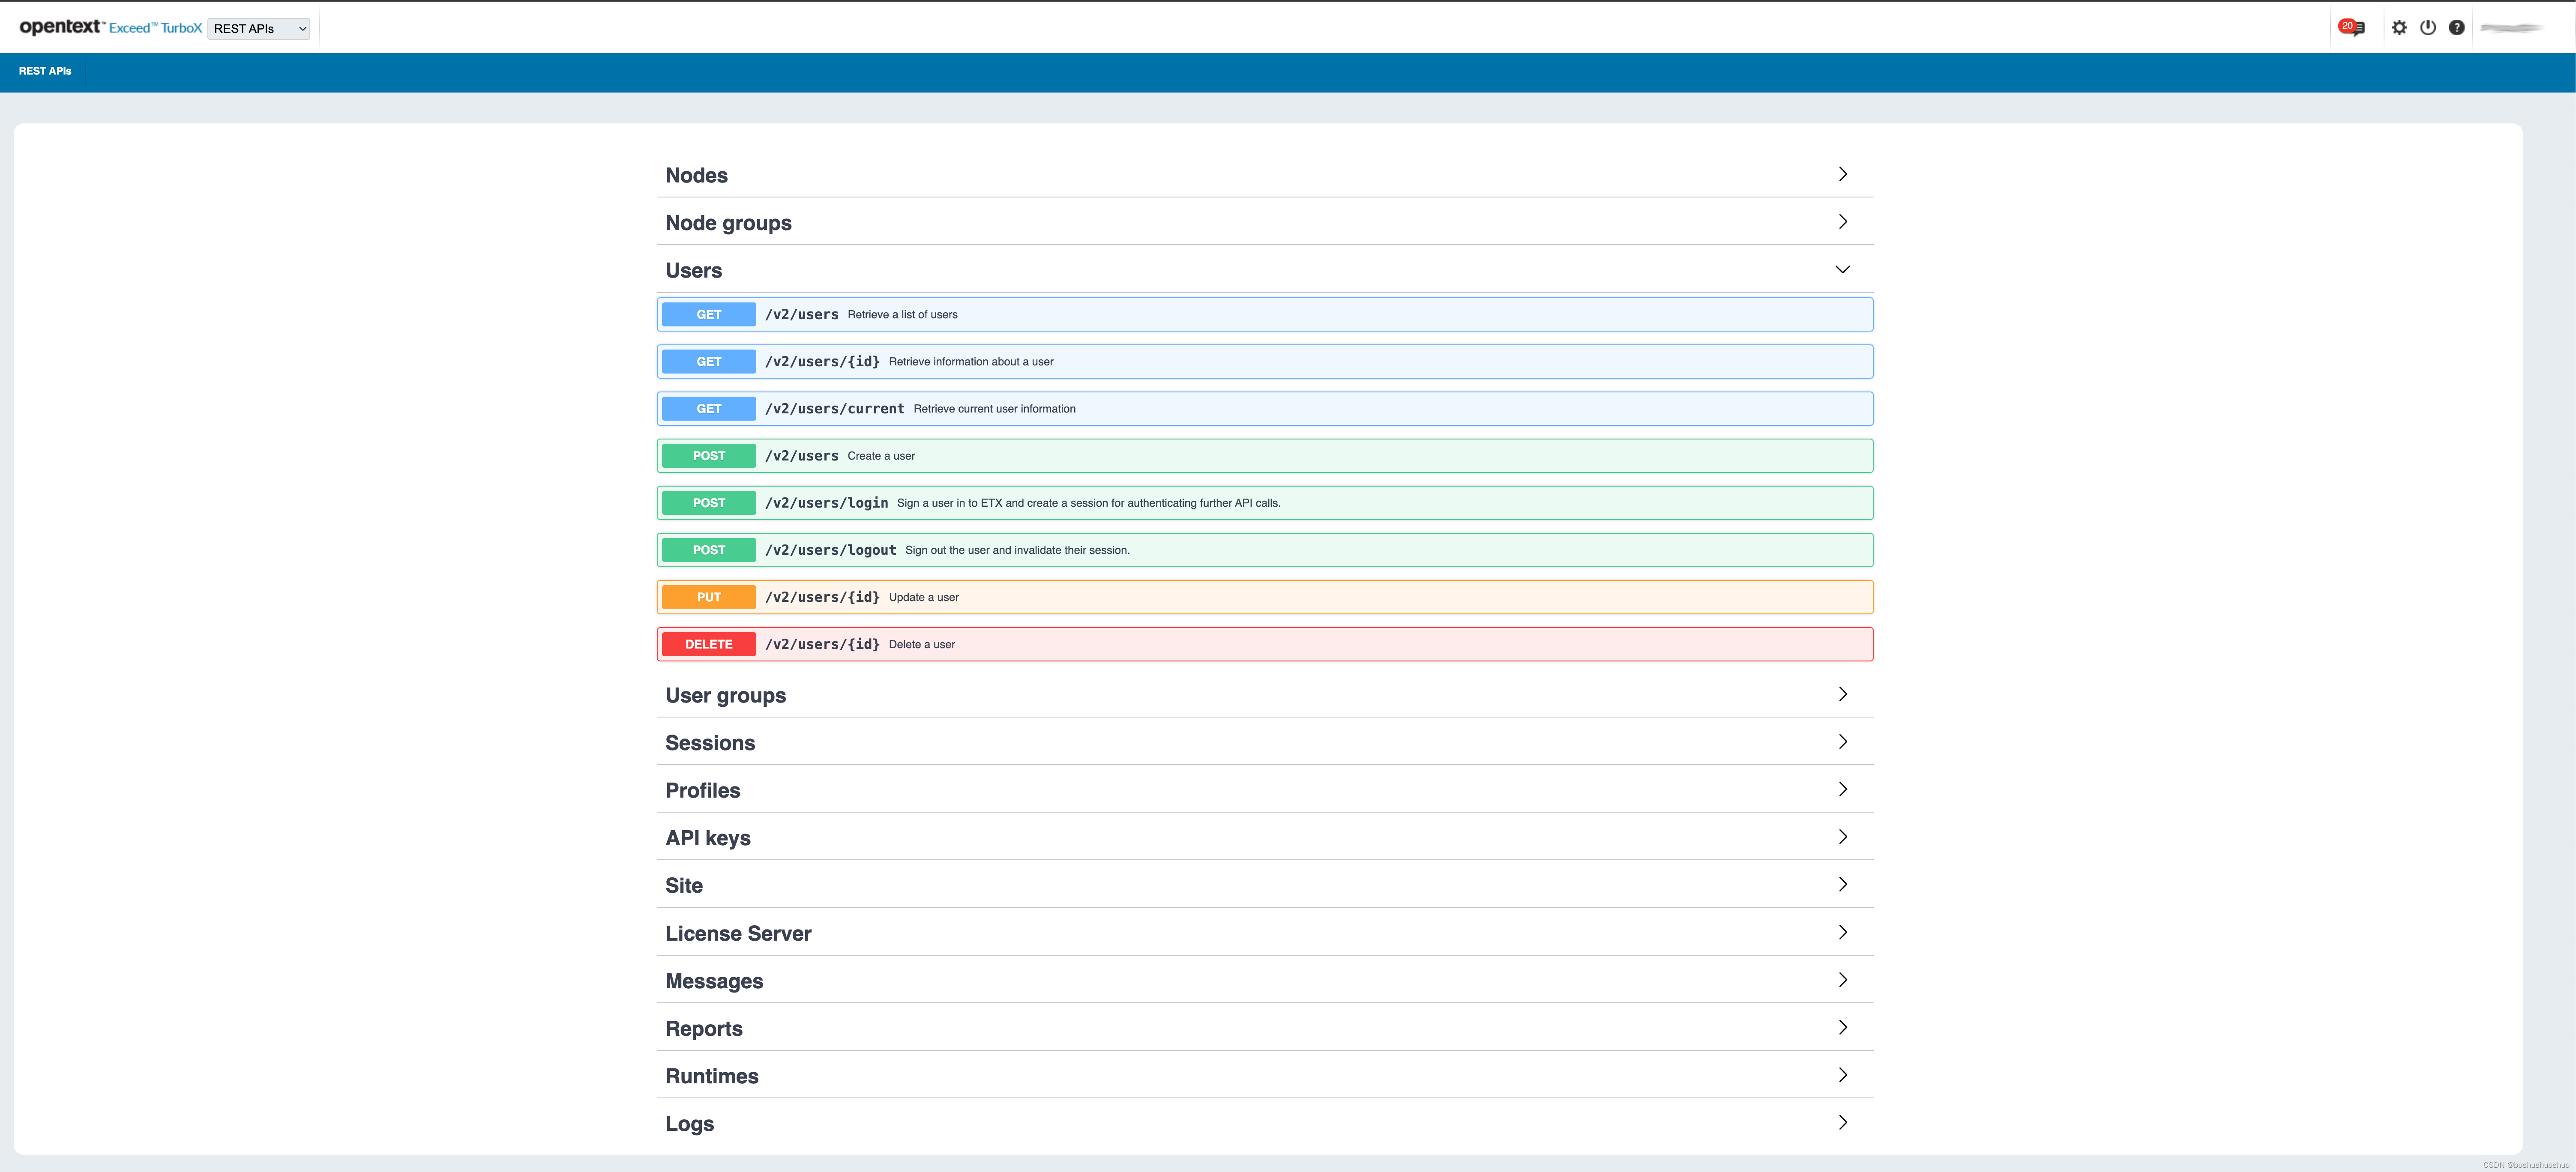Expand the Reports section
Screen dimensions: 2576x1172
point(1264,1028)
